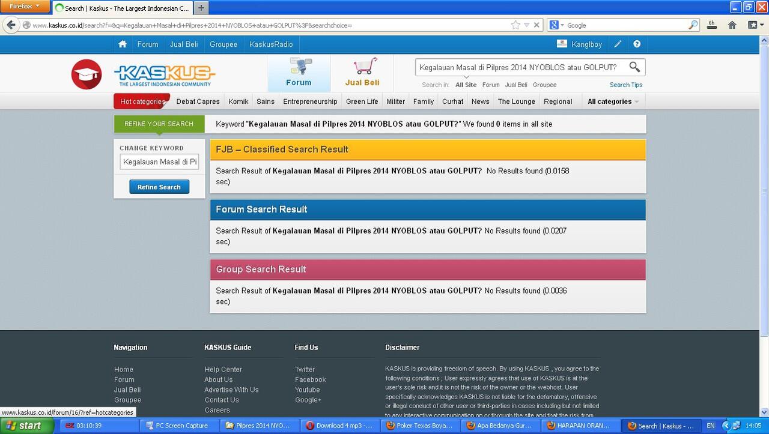Open Curhat category
The height and width of the screenshot is (434, 769).
[453, 101]
